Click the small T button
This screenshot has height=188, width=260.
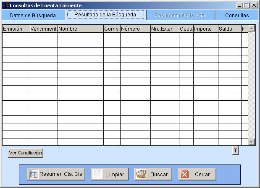pos(235,151)
